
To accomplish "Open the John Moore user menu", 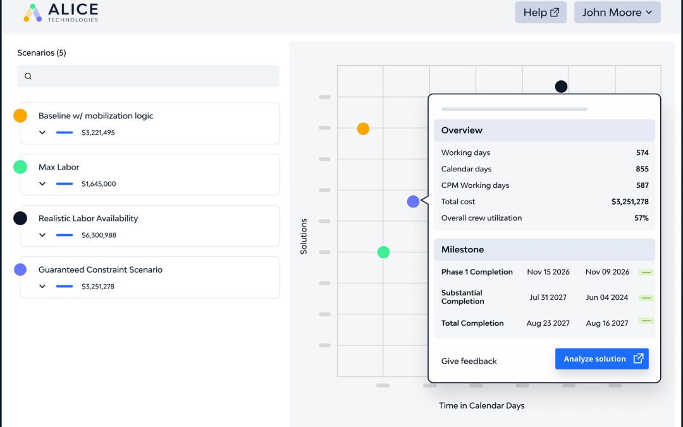I will click(617, 12).
